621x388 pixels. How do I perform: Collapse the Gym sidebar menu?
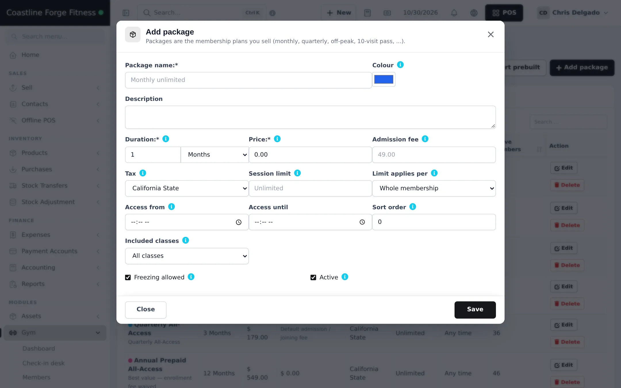pyautogui.click(x=55, y=333)
